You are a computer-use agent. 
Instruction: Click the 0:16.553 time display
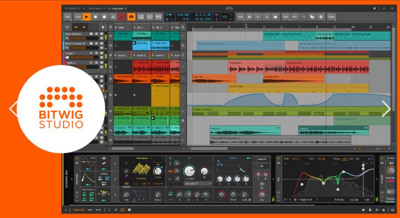click(x=203, y=19)
